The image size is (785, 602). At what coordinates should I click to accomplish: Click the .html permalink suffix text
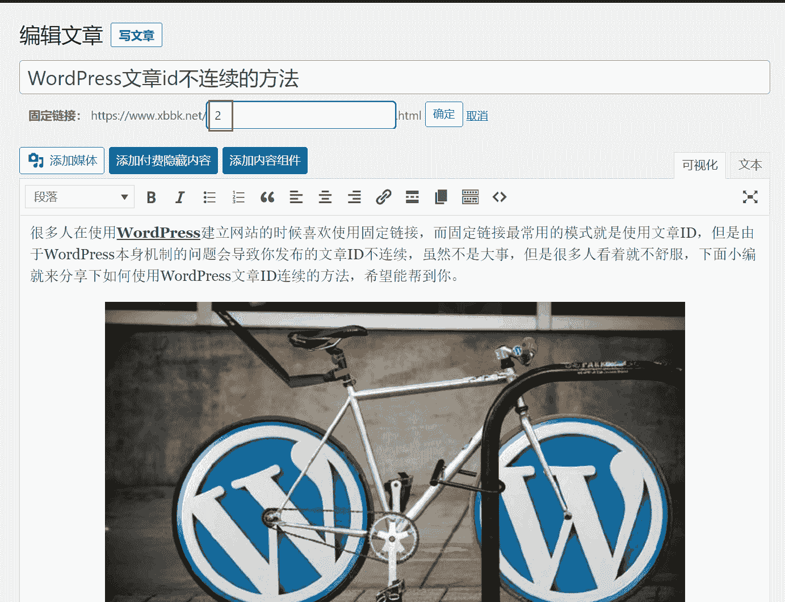coord(409,116)
